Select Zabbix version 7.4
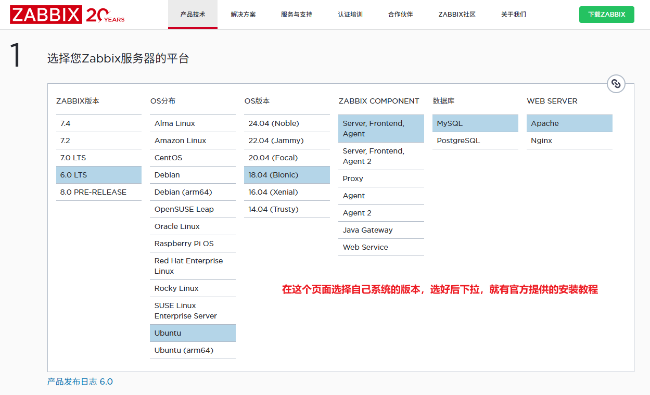650x395 pixels. [99, 123]
